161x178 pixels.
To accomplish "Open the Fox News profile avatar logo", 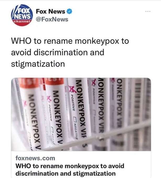I will click(x=22, y=15).
